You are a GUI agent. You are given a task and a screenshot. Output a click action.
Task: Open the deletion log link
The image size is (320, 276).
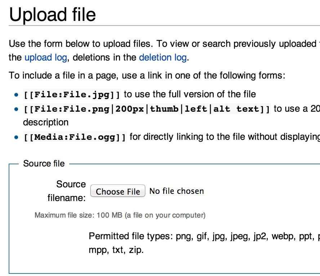pyautogui.click(x=163, y=57)
